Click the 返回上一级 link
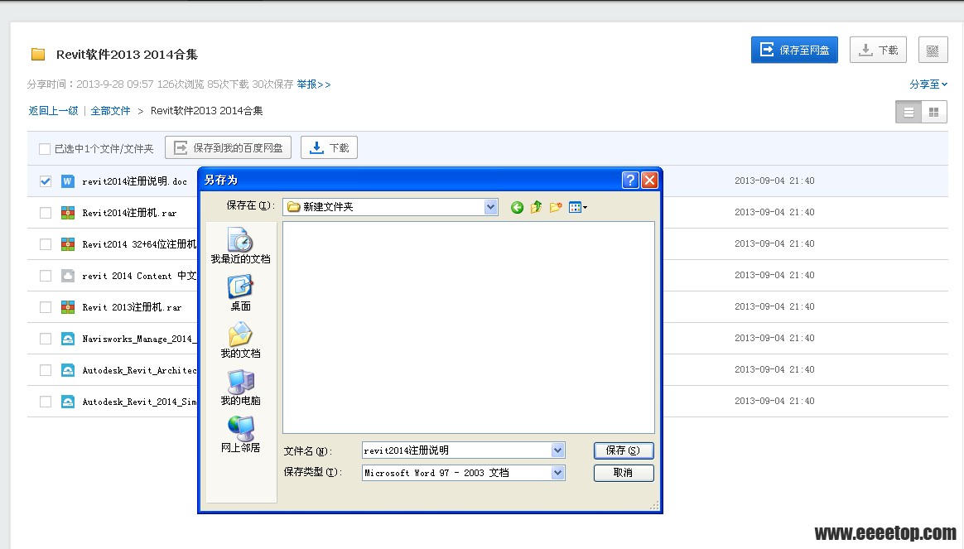 click(54, 111)
